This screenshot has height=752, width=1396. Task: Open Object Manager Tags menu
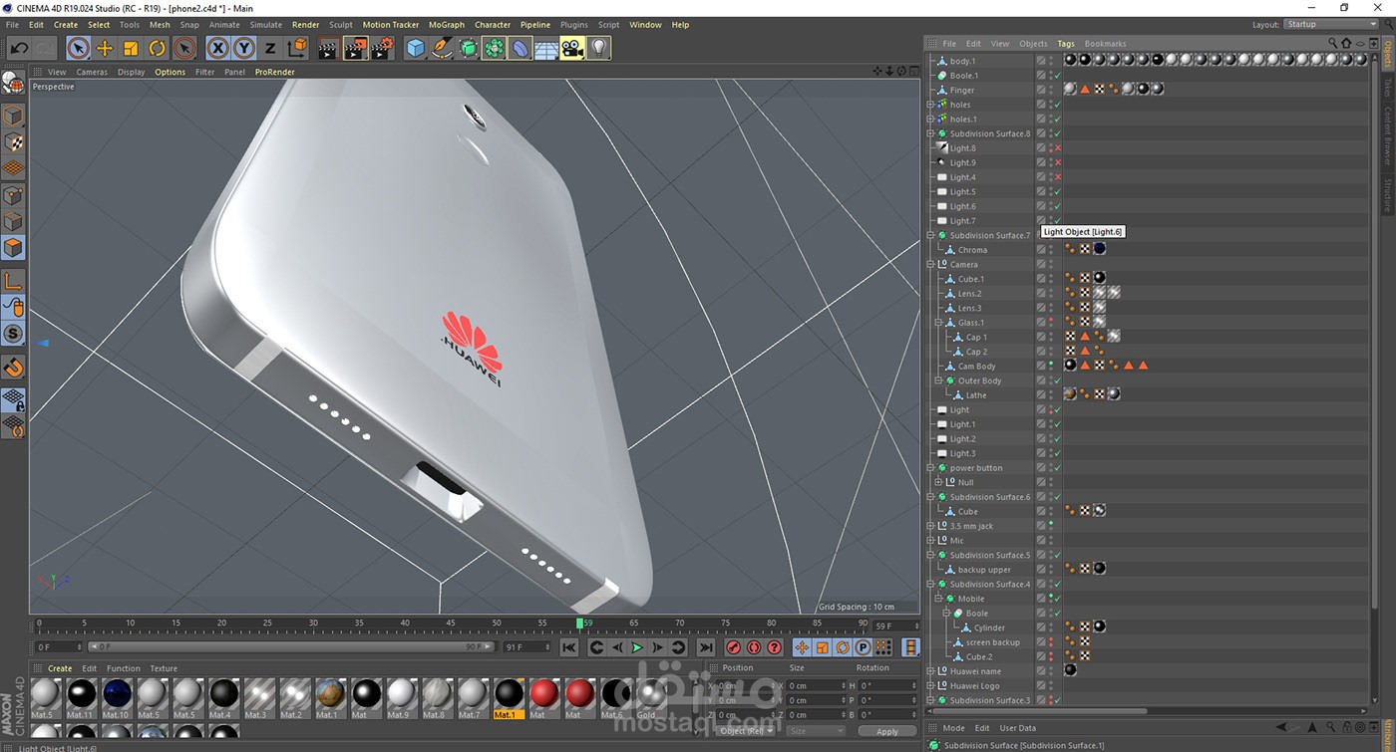point(1066,44)
